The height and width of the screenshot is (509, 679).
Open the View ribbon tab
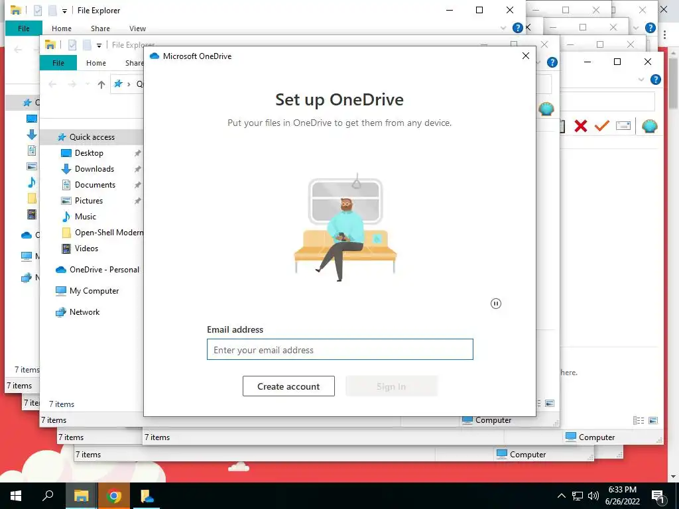[137, 28]
